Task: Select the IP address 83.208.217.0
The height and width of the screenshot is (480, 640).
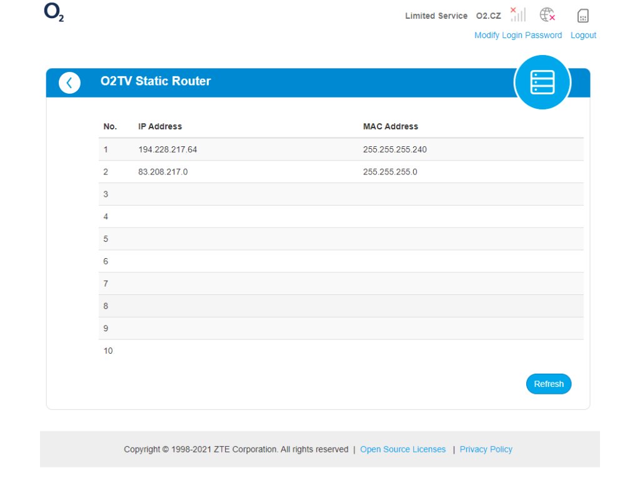Action: coord(162,172)
